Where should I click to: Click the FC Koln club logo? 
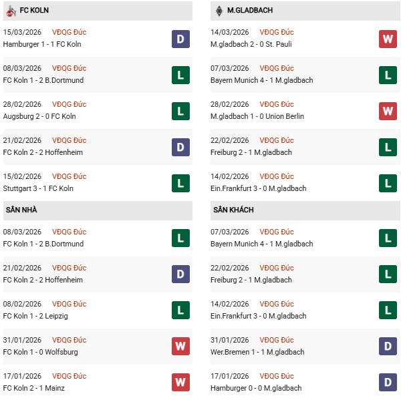tap(11, 11)
